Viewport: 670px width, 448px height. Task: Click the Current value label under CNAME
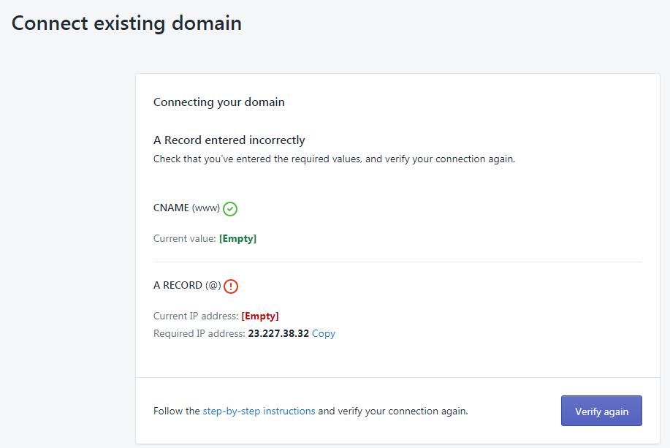[184, 238]
